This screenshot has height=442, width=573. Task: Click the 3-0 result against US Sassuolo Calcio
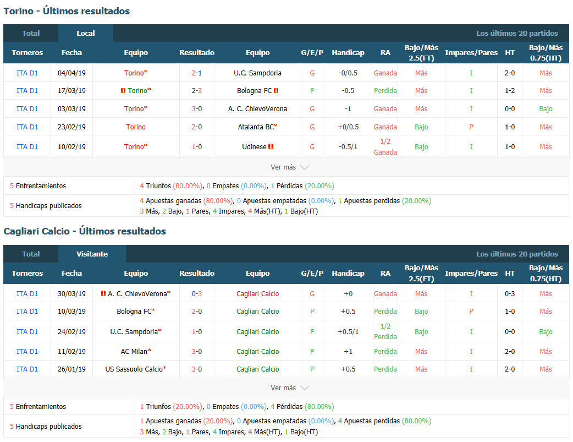[197, 369]
